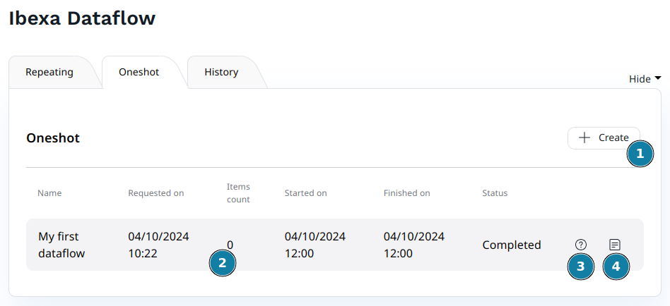Click the numbered badge 3 marker

click(x=581, y=267)
